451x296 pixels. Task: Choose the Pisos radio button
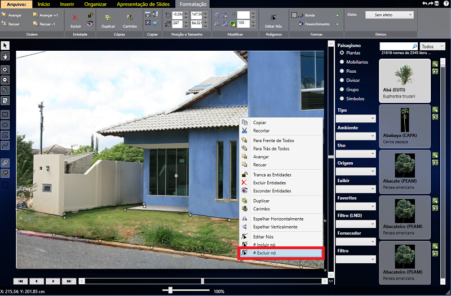342,71
